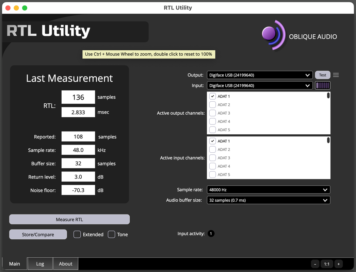Click the RTL 2.833 msec field
356x272 pixels.
[78, 112]
